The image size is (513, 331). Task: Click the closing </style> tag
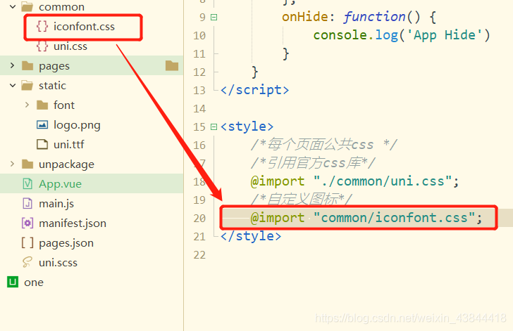click(251, 236)
